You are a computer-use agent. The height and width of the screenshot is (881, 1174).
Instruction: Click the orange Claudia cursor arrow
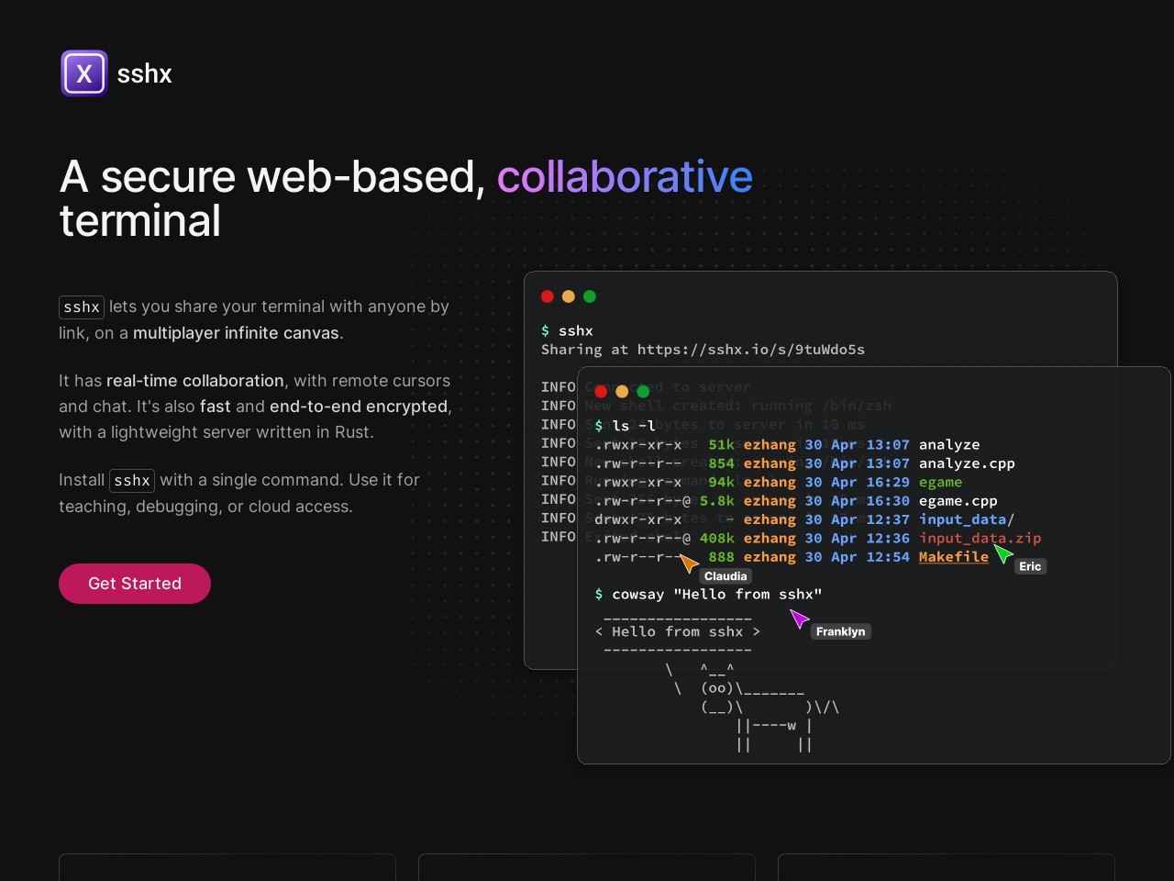[688, 563]
